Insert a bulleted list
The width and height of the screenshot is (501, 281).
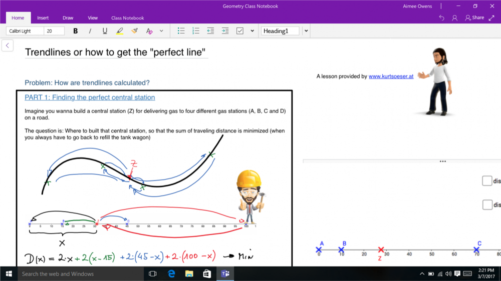pyautogui.click(x=181, y=31)
